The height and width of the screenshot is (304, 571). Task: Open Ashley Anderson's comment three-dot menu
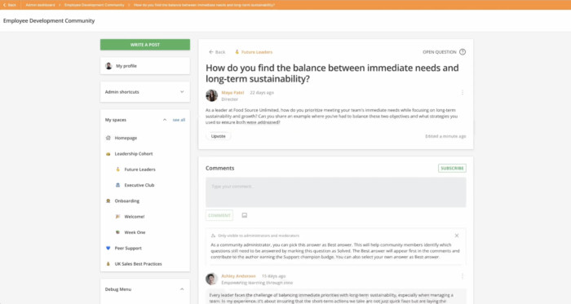pos(463,276)
